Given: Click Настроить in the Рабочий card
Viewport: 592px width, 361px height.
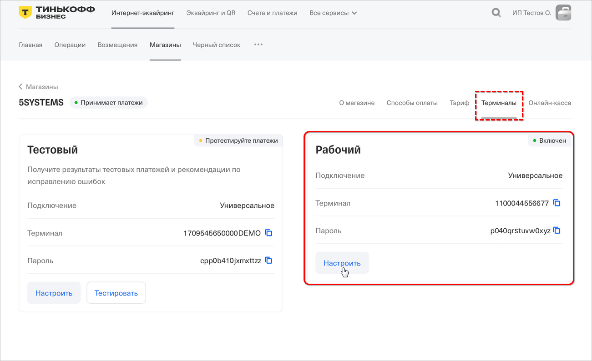Looking at the screenshot, I should click(x=342, y=263).
